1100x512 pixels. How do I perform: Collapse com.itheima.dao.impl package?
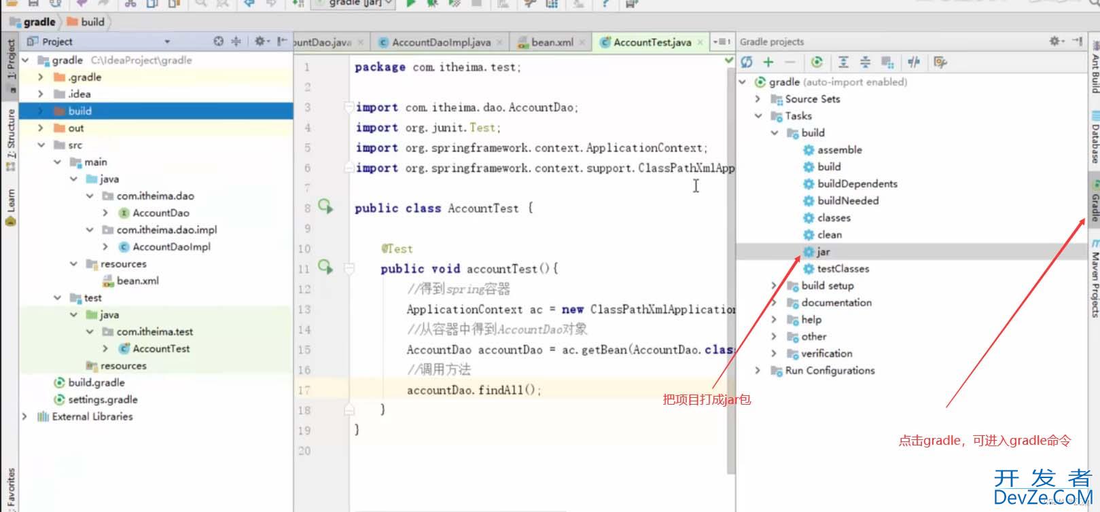pos(90,230)
